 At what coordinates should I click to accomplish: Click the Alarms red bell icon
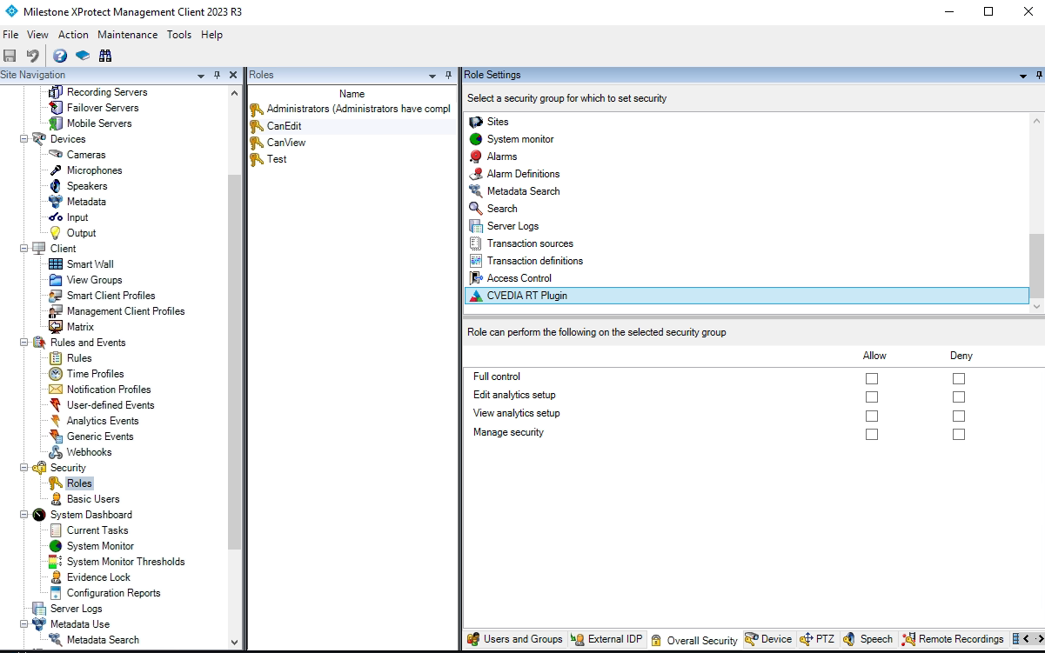[476, 157]
